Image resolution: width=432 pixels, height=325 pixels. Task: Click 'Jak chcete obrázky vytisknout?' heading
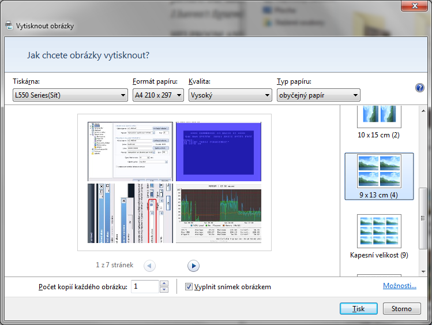coord(88,55)
